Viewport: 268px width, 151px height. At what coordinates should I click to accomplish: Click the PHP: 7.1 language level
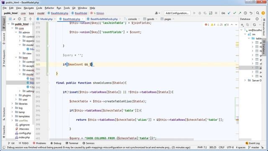coord(202,147)
